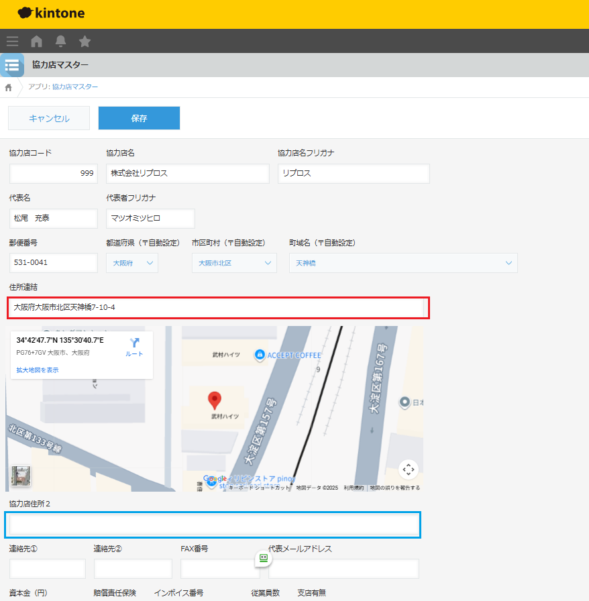Image resolution: width=589 pixels, height=601 pixels.
Task: Go to kintone portal home icon
Action: (x=36, y=41)
